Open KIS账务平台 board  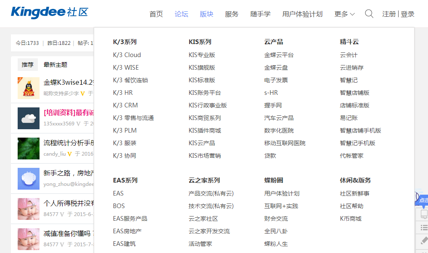tap(205, 93)
